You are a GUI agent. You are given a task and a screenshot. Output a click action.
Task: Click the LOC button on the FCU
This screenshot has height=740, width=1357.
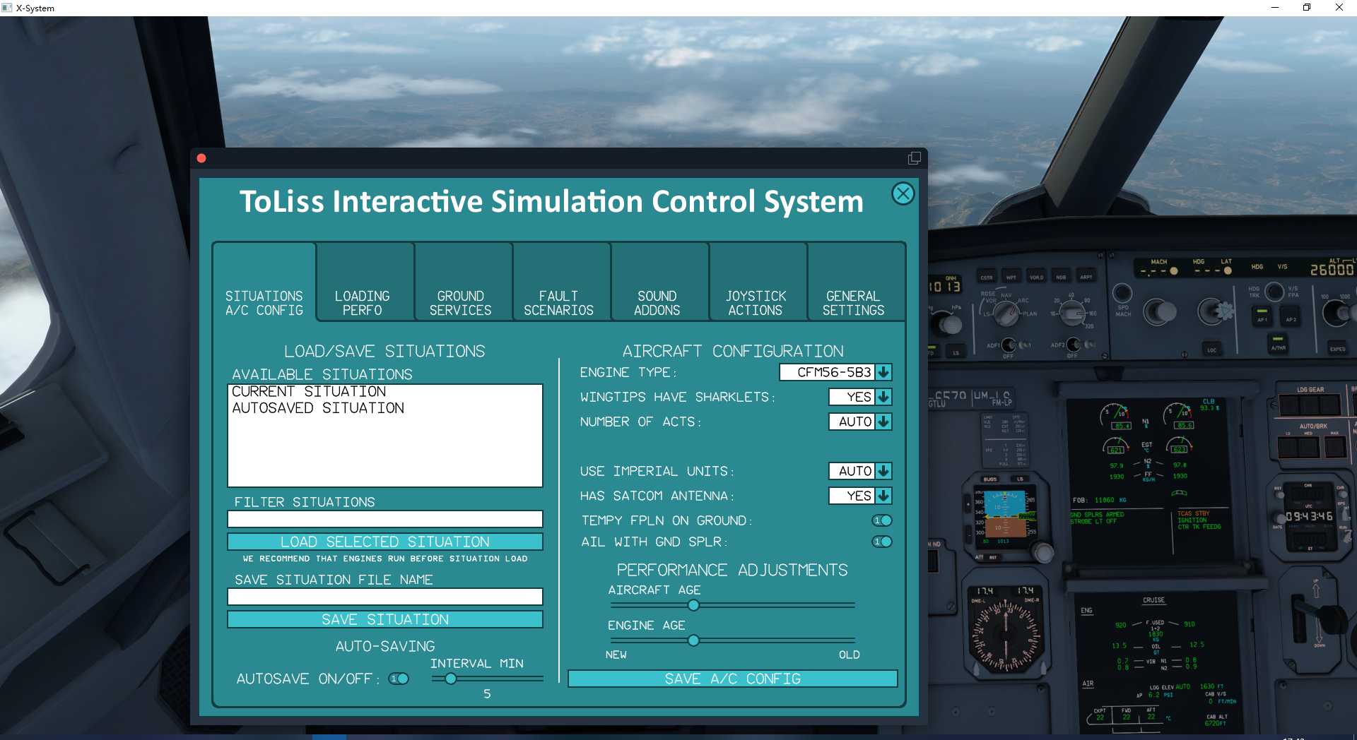coord(1211,349)
